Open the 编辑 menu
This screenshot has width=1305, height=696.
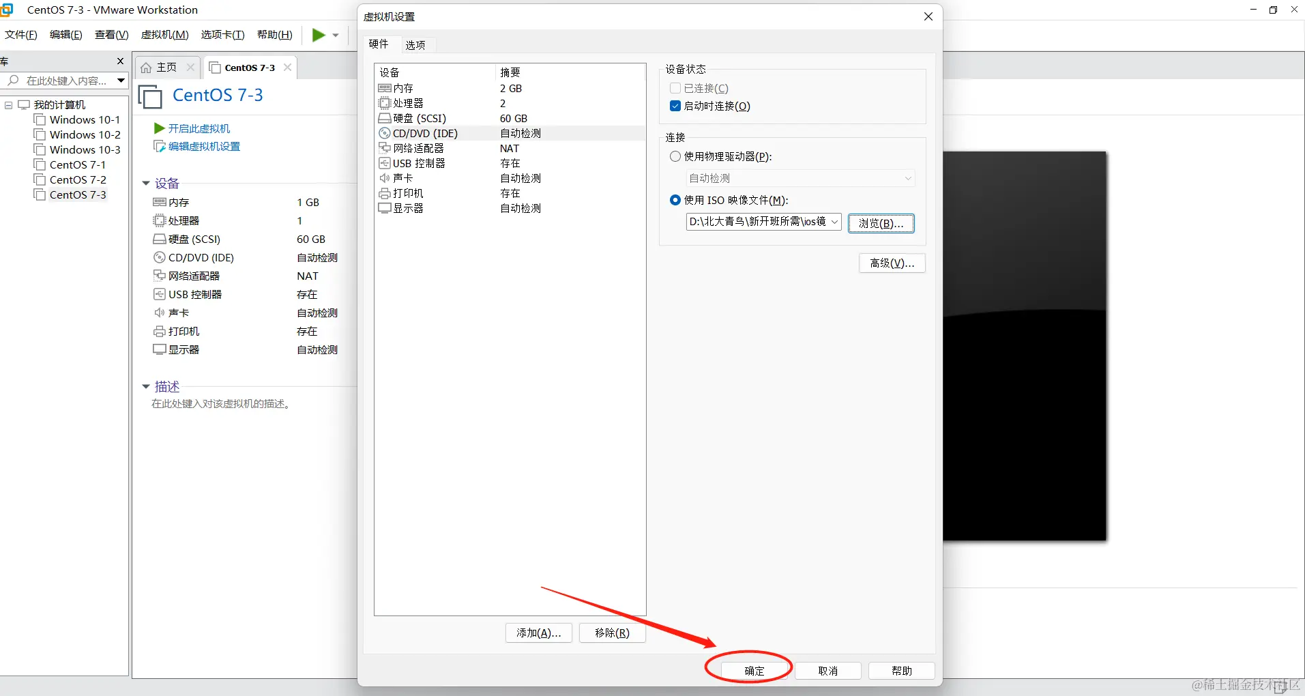(x=65, y=35)
